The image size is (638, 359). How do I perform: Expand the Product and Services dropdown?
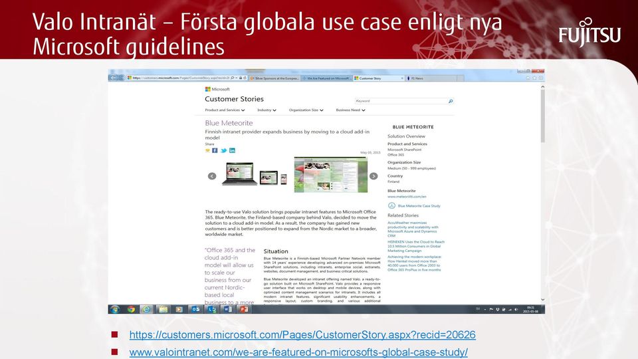225,110
